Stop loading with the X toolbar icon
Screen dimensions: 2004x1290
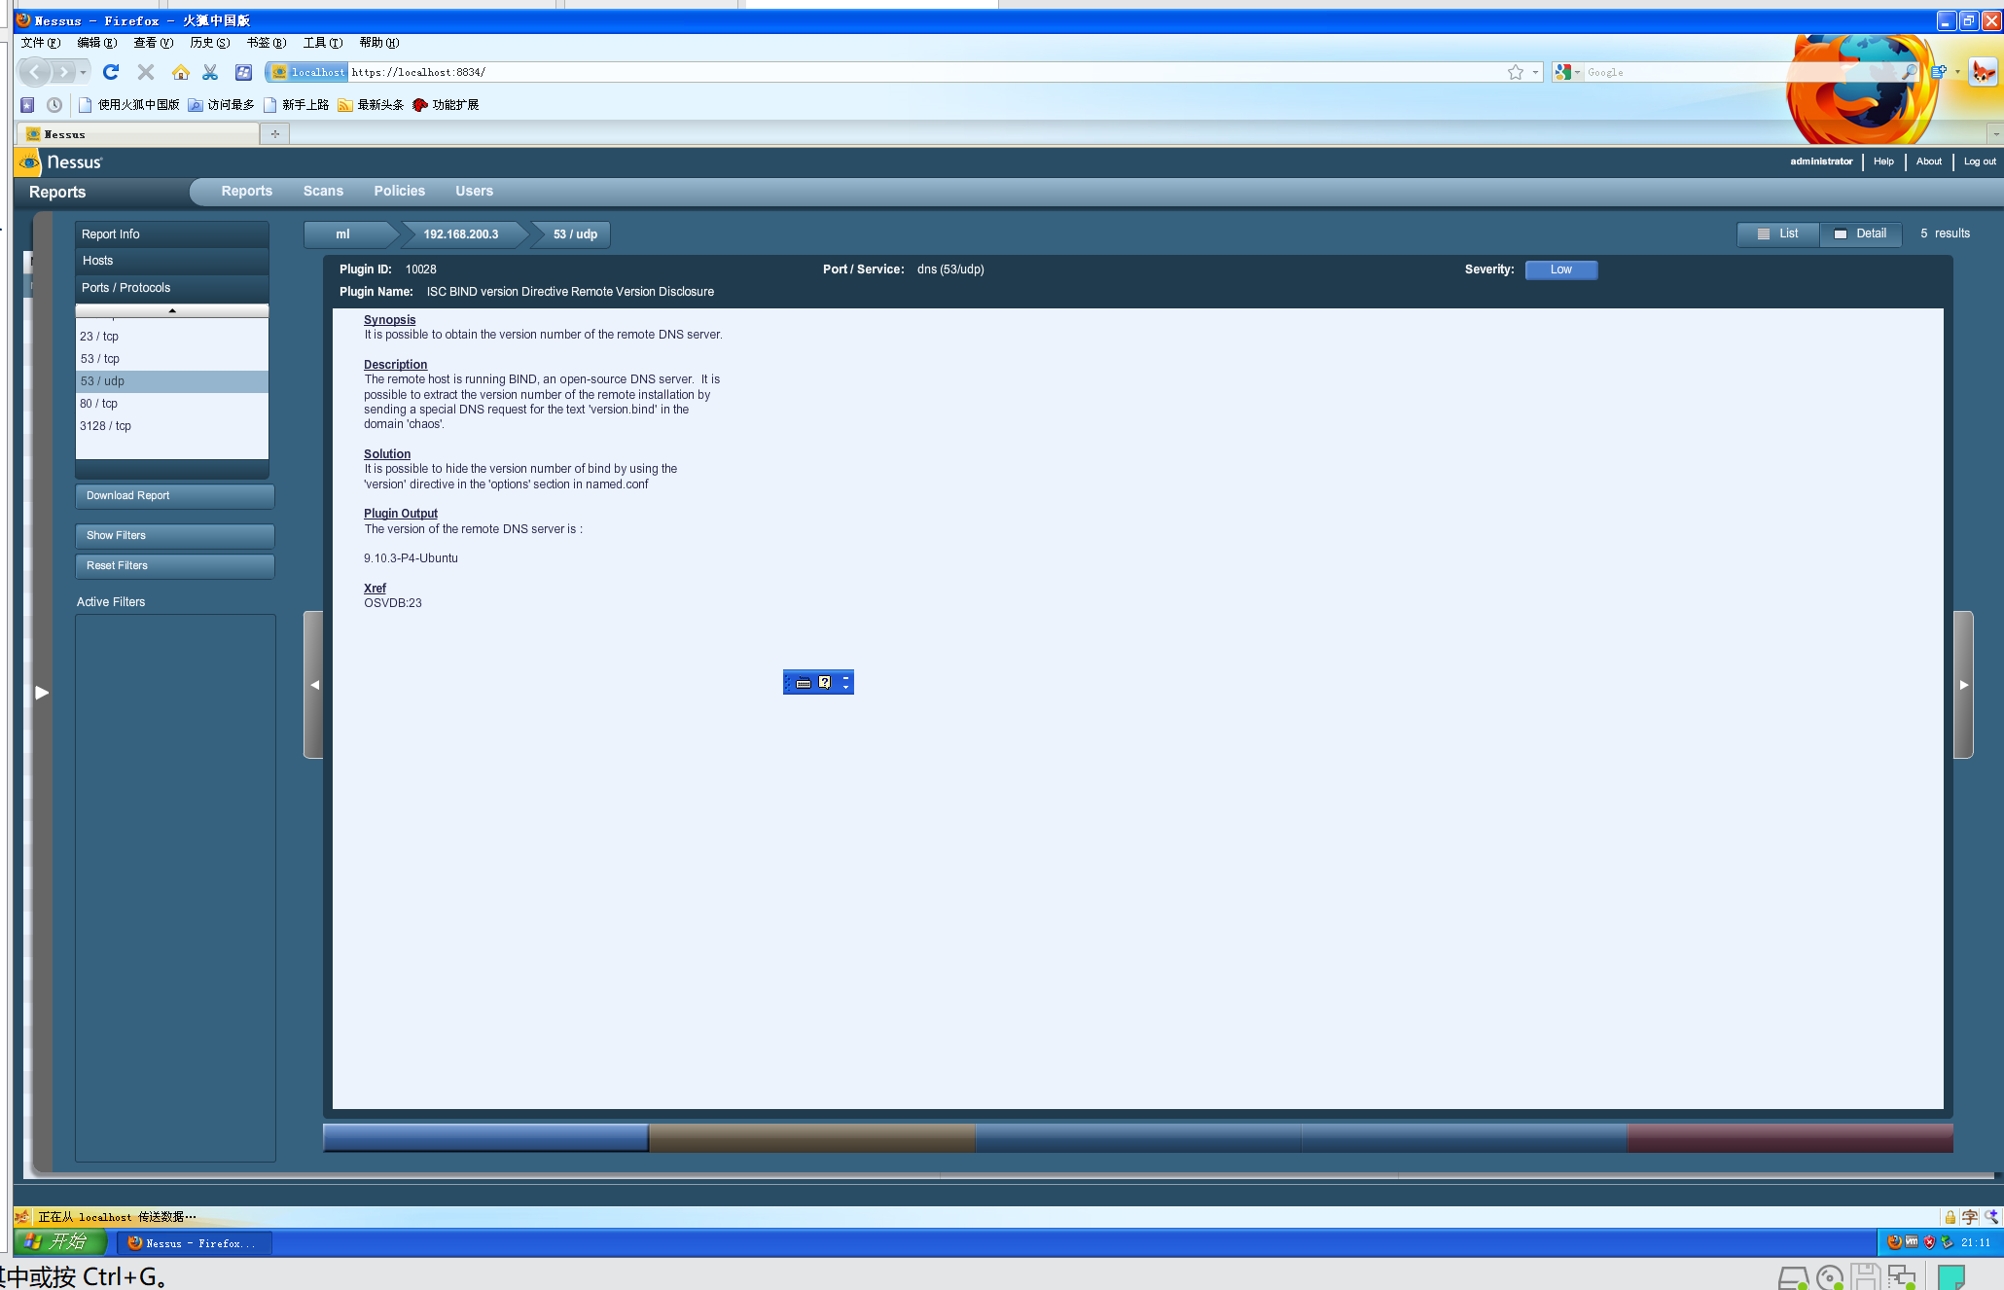[146, 72]
